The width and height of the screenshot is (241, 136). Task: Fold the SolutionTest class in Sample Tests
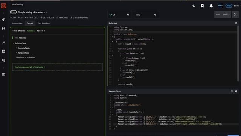(x=112, y=107)
